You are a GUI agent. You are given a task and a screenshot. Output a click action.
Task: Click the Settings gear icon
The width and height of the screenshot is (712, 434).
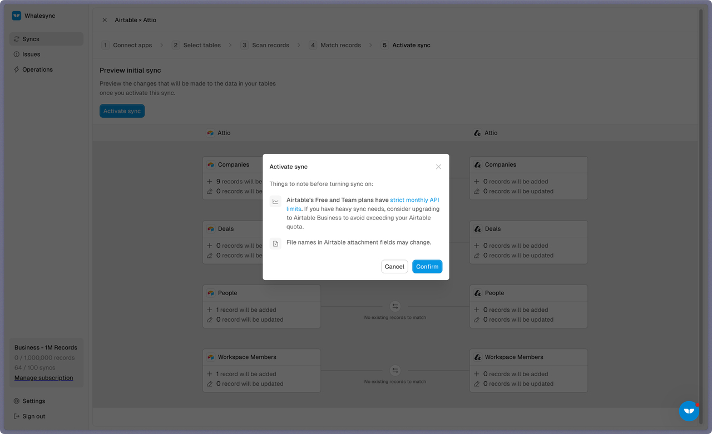coord(17,401)
